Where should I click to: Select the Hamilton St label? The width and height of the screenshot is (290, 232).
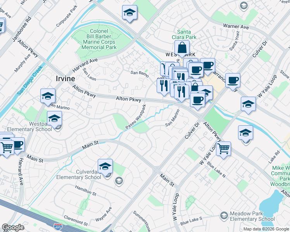pyautogui.click(x=86, y=191)
